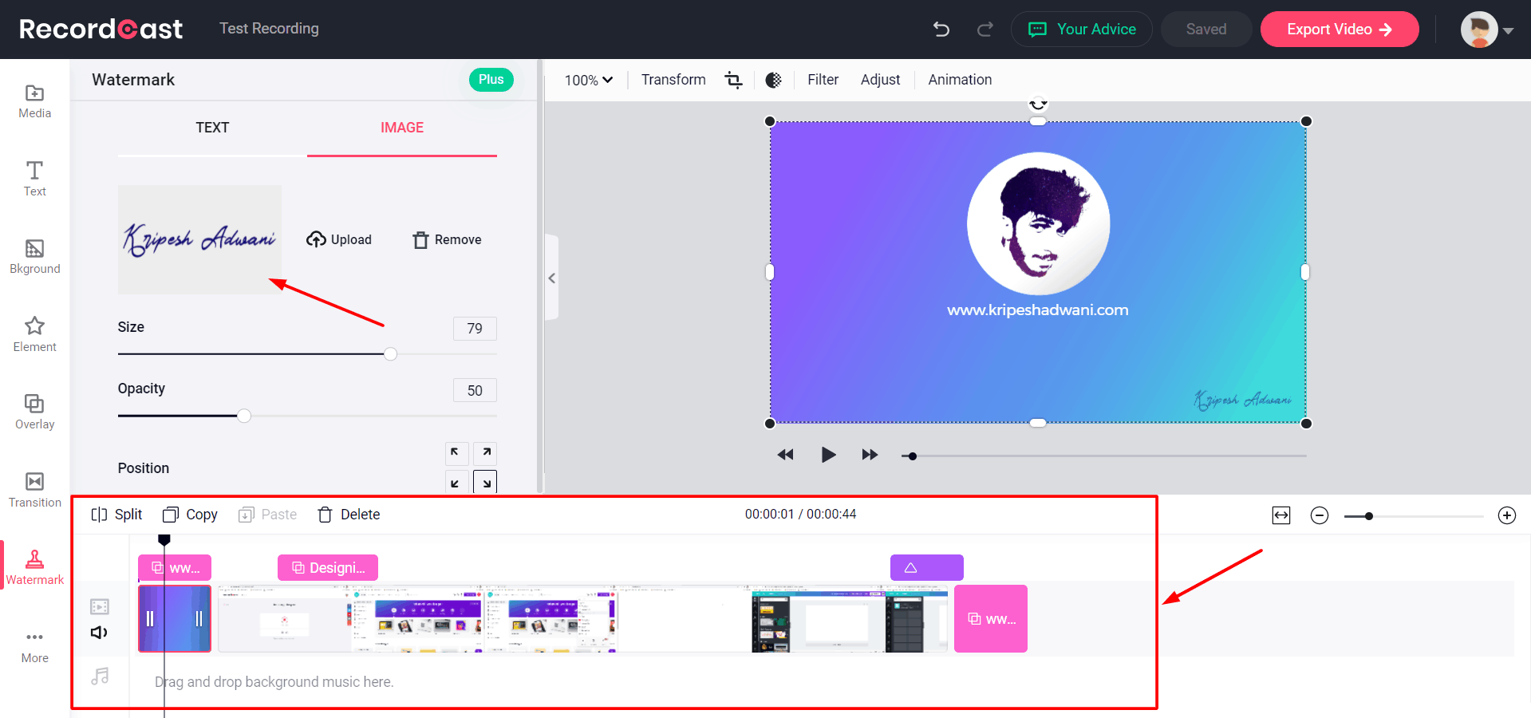The height and width of the screenshot is (718, 1531).
Task: Collapse the Watermark side panel
Action: pos(551,278)
